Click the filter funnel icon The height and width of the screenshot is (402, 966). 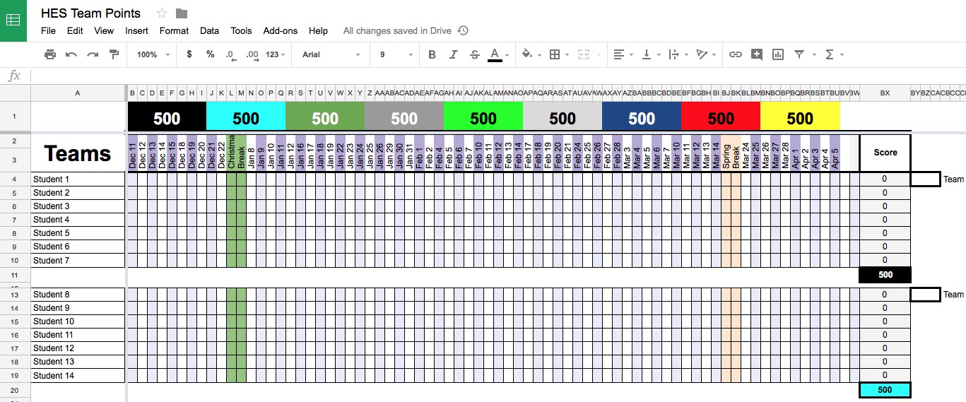click(799, 54)
